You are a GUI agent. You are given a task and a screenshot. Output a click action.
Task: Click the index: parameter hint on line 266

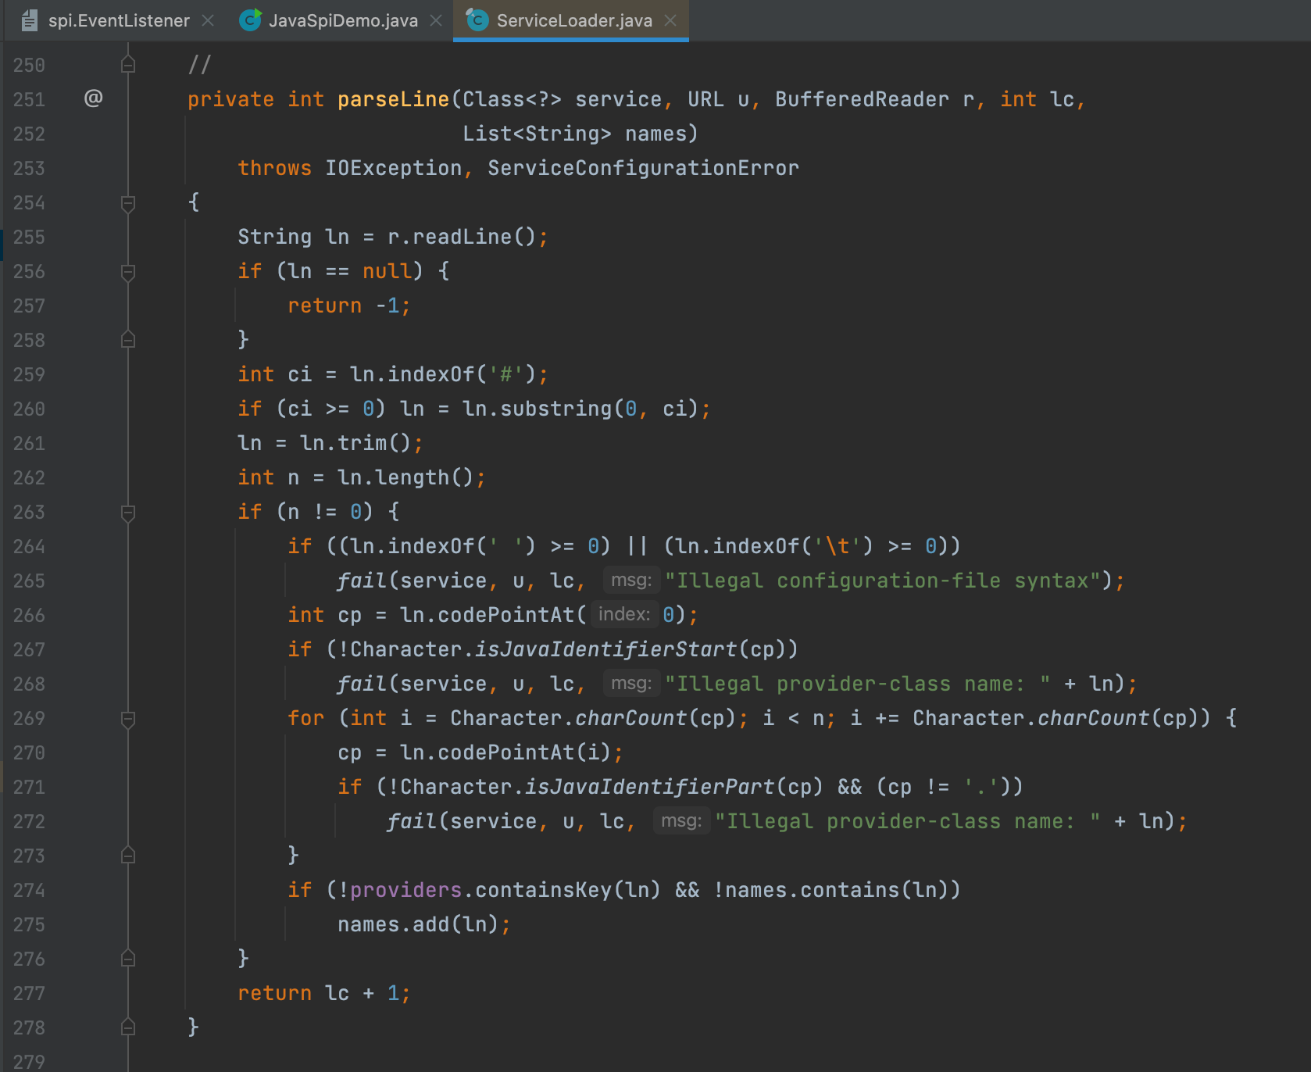tap(623, 615)
